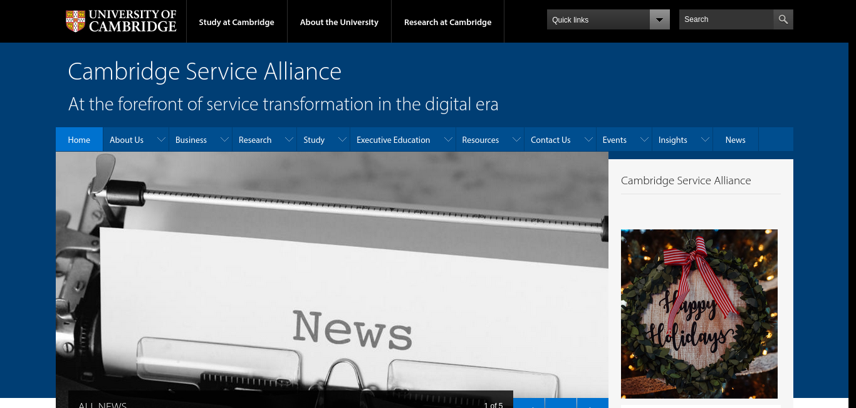This screenshot has width=856, height=408.
Task: Open the Happy Holidays wreath image
Action: (x=699, y=313)
